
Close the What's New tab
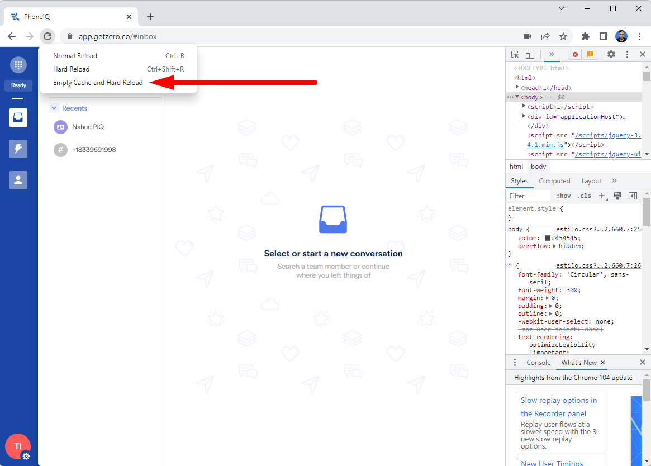tap(603, 362)
